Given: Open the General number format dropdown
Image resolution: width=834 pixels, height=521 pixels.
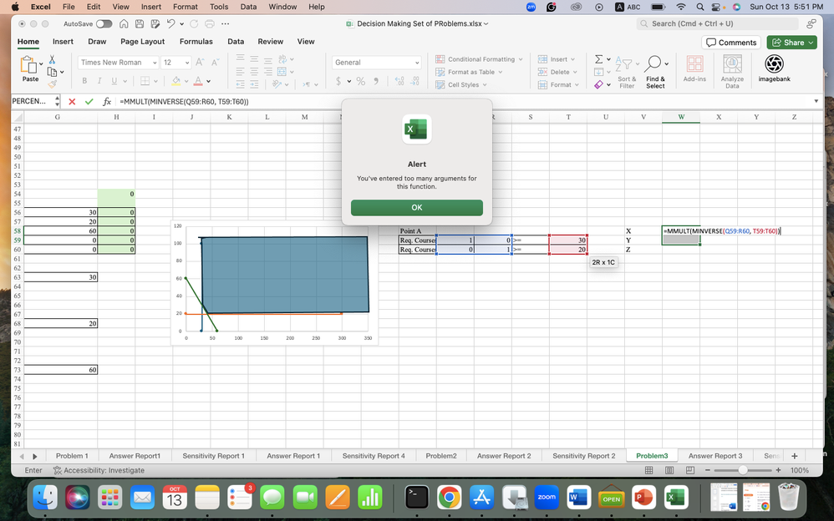Looking at the screenshot, I should coord(376,63).
